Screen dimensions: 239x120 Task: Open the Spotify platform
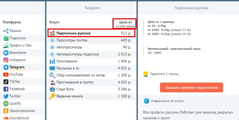point(15,104)
